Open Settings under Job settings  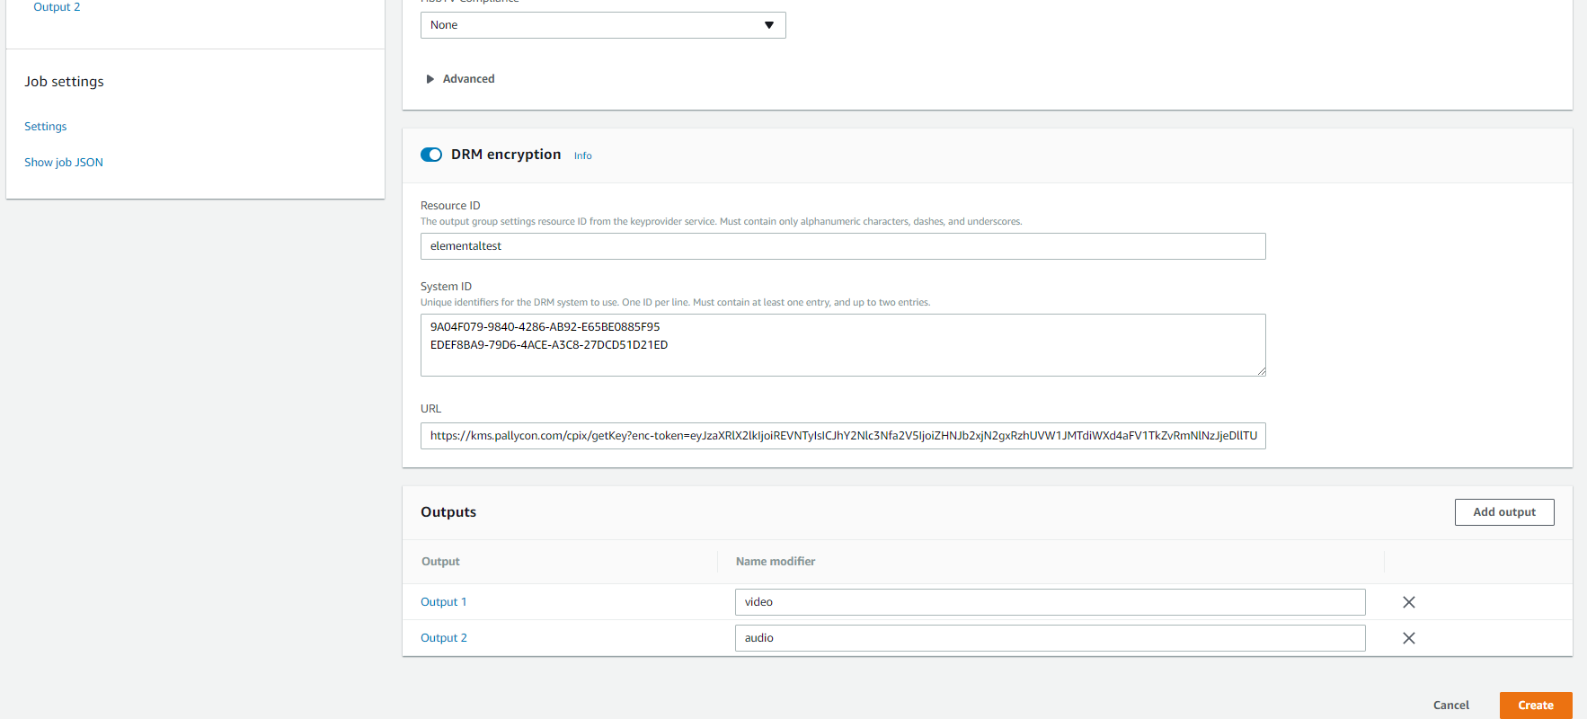45,127
